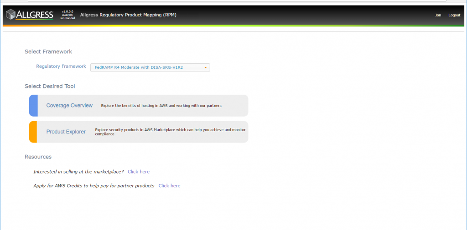
Task: Click the Jon user link in header
Action: 438,15
